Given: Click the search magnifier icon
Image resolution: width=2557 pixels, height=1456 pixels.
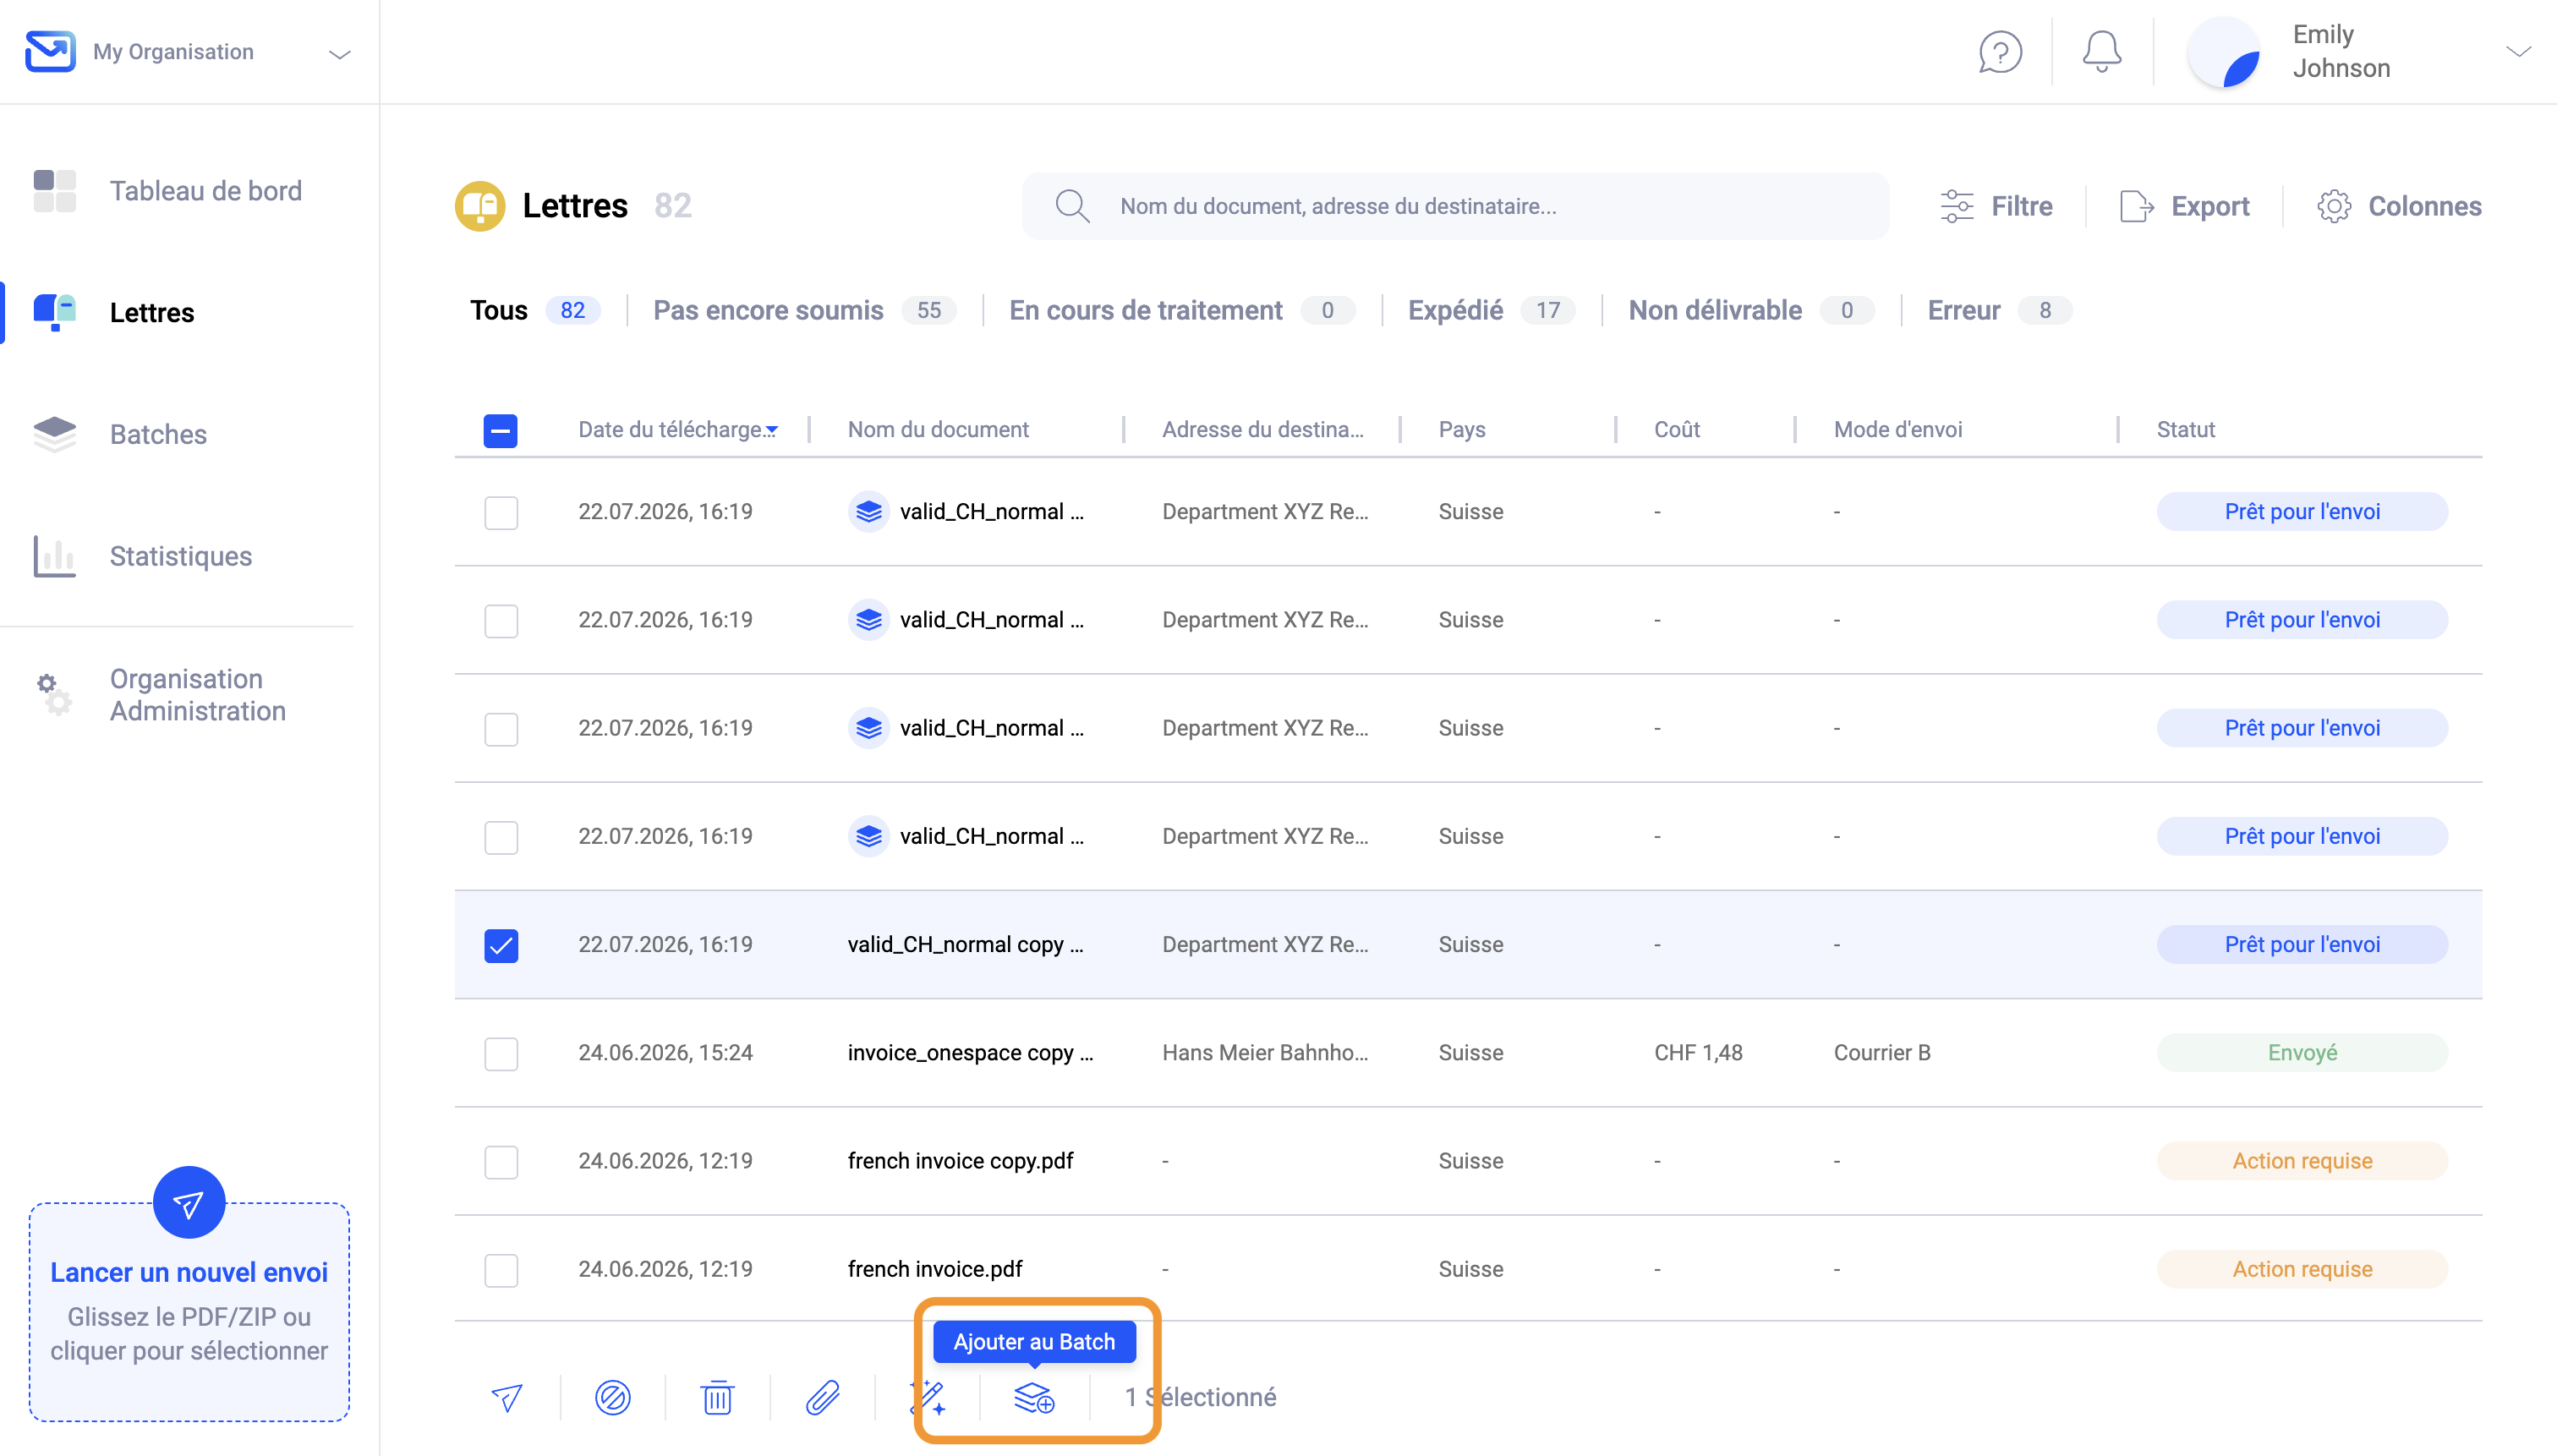Looking at the screenshot, I should (x=1072, y=206).
